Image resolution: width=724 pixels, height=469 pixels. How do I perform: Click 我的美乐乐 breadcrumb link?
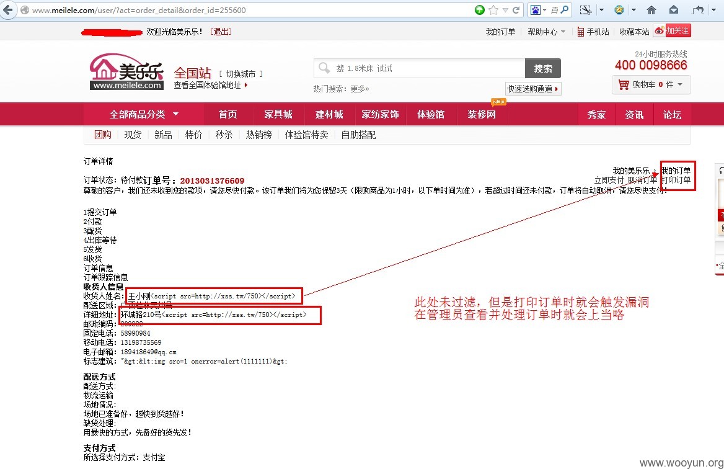[631, 171]
